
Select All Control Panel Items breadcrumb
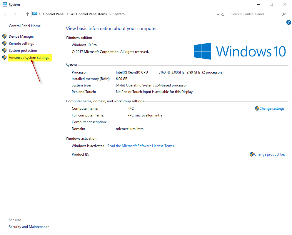pos(89,14)
